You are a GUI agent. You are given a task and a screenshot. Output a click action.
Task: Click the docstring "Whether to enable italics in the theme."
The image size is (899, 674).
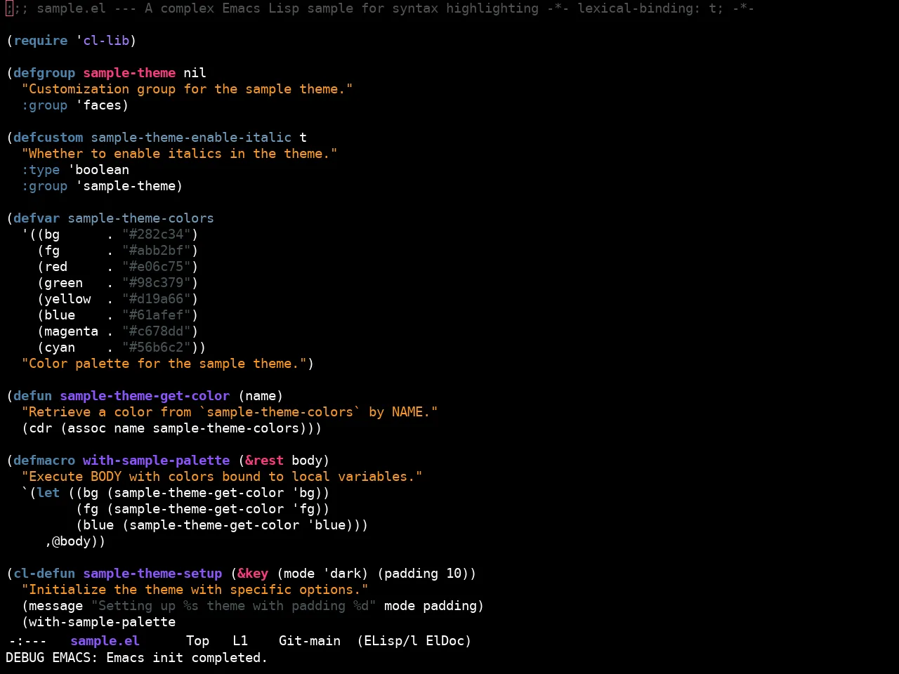coord(180,154)
